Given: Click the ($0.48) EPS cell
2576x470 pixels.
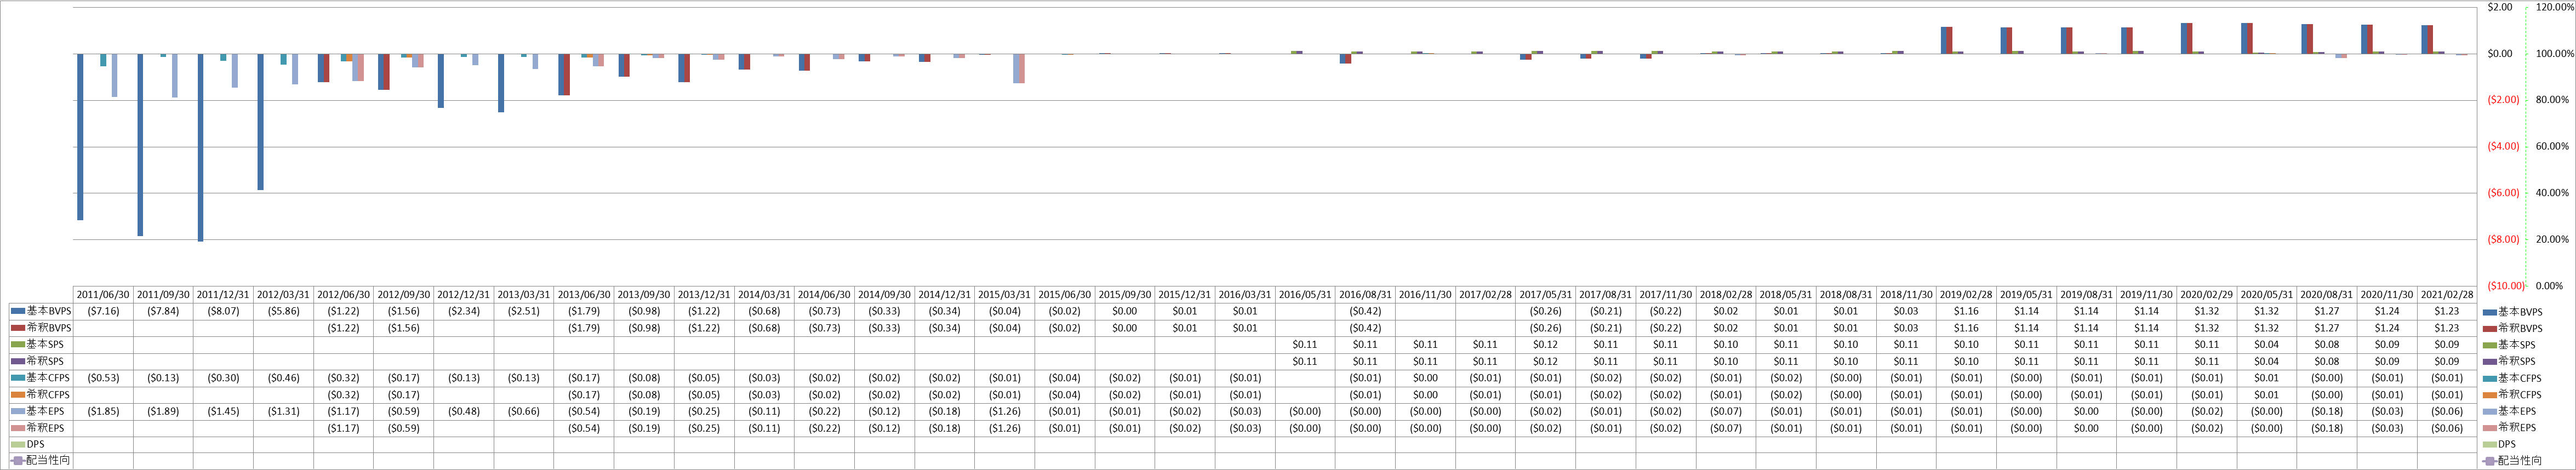Looking at the screenshot, I should click(464, 412).
